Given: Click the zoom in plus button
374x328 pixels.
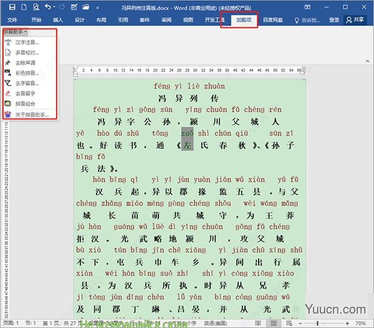Looking at the screenshot, I should coord(347,323).
